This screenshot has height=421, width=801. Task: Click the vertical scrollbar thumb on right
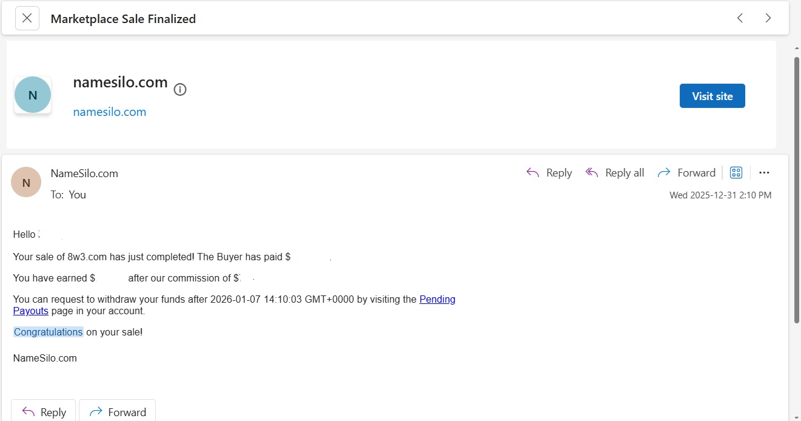tap(796, 188)
